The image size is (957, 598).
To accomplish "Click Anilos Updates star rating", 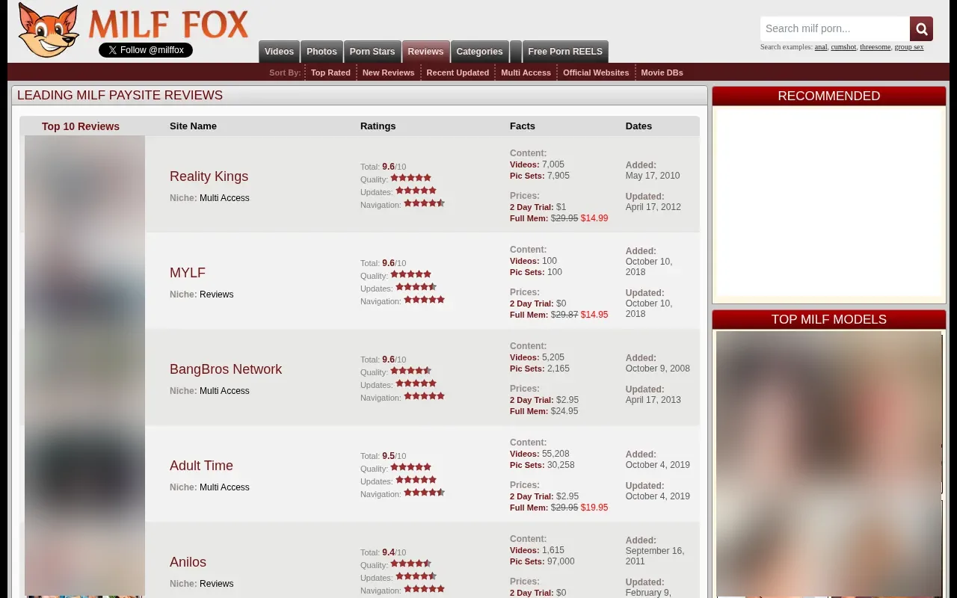I will pyautogui.click(x=416, y=576).
